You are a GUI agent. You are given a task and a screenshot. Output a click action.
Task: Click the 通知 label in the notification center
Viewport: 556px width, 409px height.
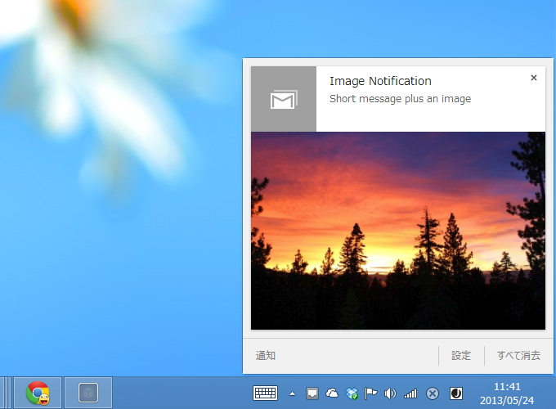point(266,356)
